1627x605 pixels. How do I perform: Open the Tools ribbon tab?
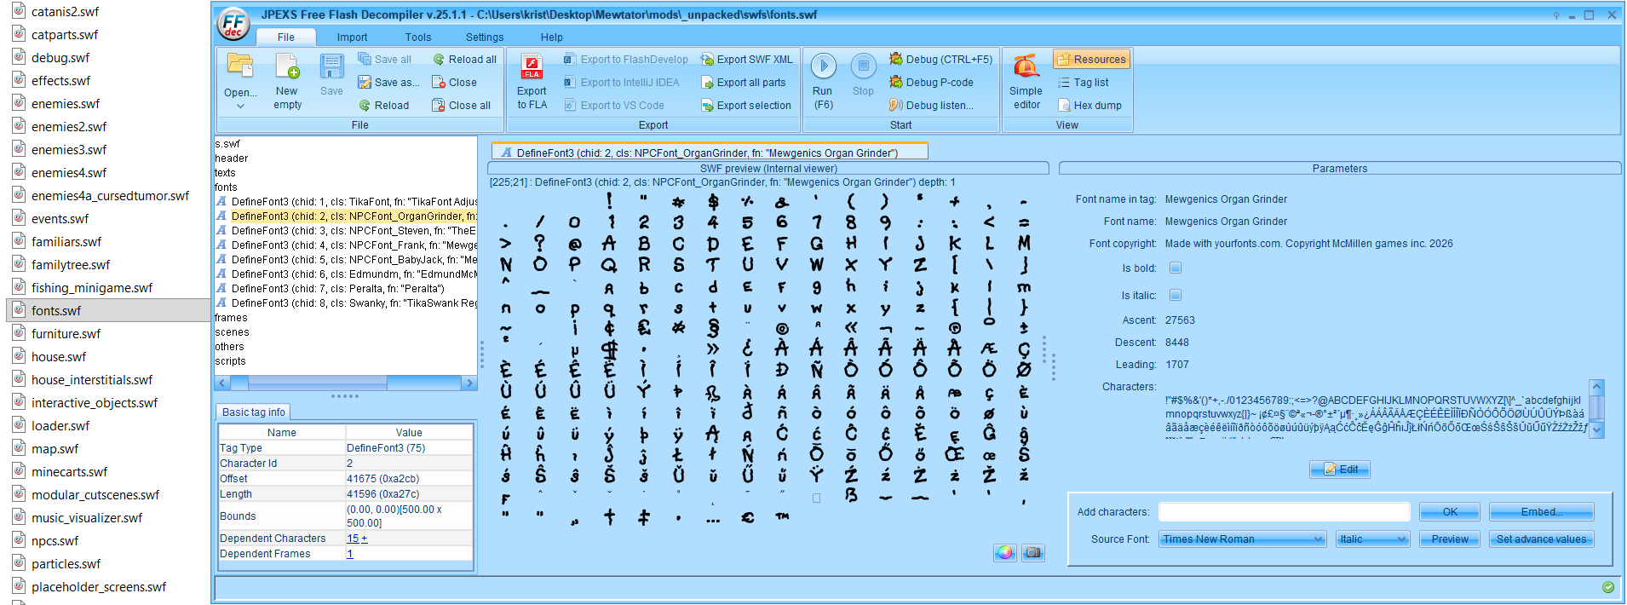click(418, 37)
